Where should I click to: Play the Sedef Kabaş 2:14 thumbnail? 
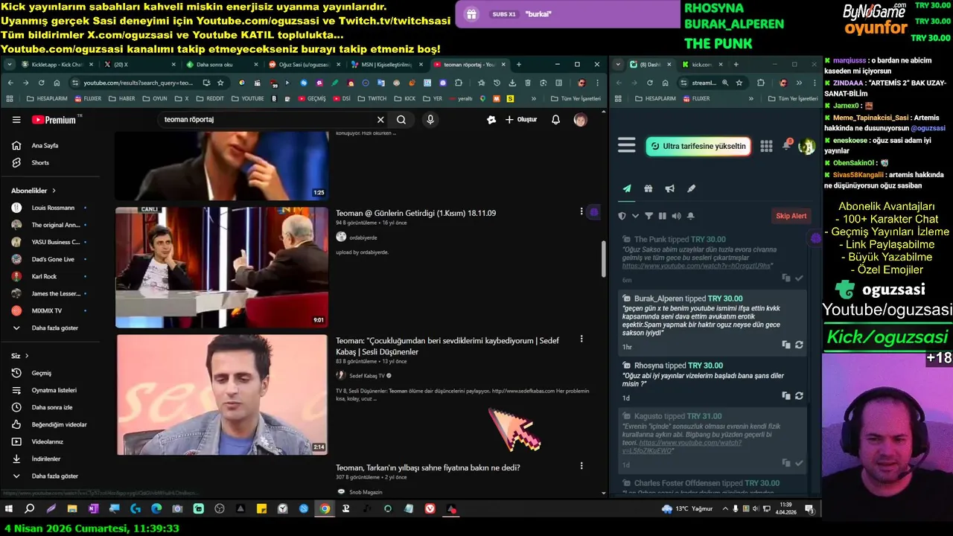pos(221,395)
